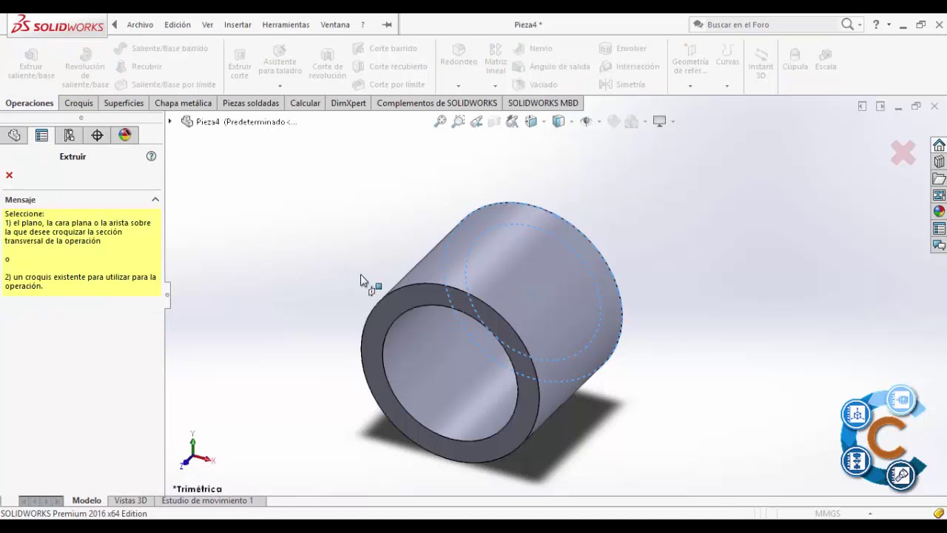Screen dimensions: 947x533
Task: Open the Edición menu
Action: [x=178, y=24]
